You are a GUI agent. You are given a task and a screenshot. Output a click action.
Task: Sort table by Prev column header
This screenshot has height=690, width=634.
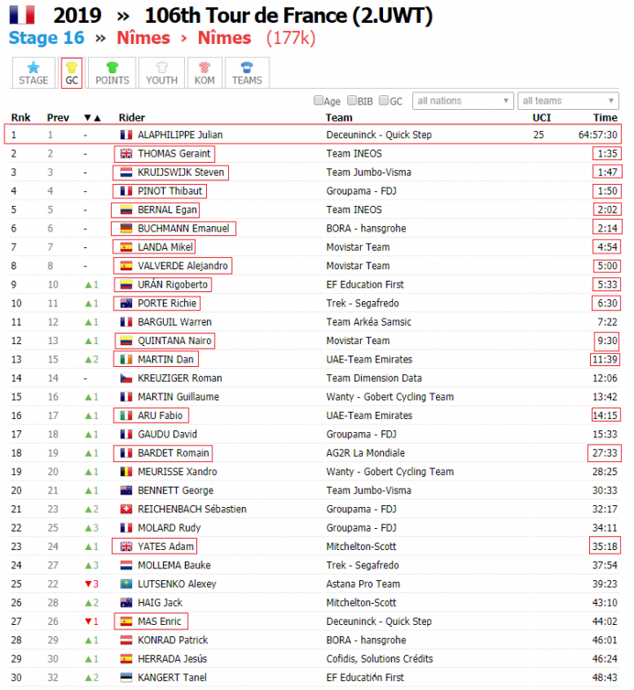tap(58, 118)
